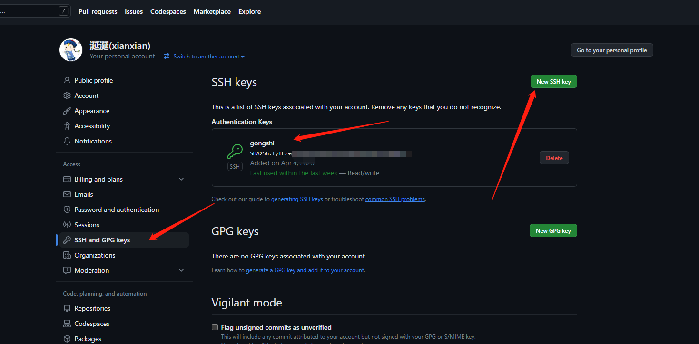The height and width of the screenshot is (344, 699).
Task: Click the SSH keys heading
Action: (234, 82)
